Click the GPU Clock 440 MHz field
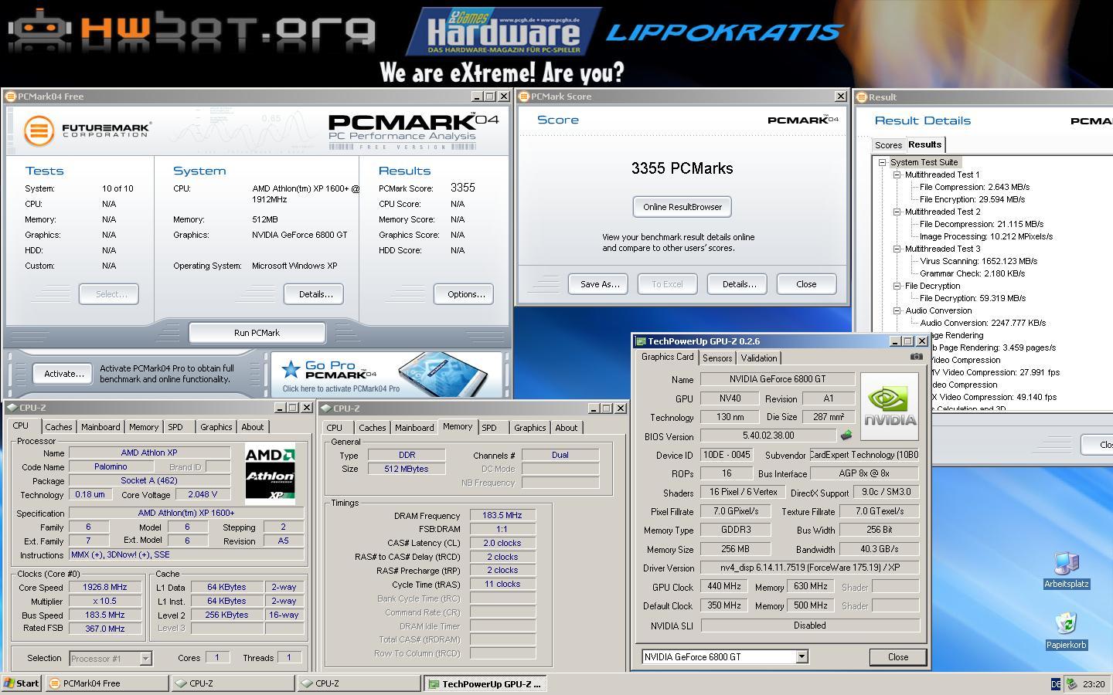The height and width of the screenshot is (695, 1113). click(x=723, y=586)
